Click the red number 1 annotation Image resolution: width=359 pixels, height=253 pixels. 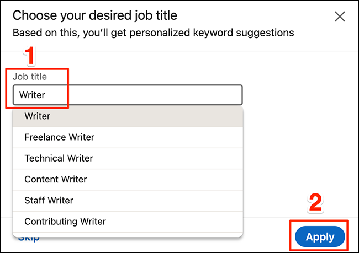[x=31, y=57]
